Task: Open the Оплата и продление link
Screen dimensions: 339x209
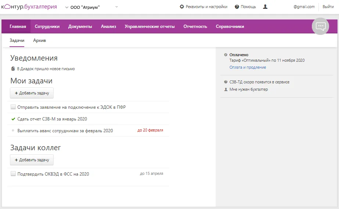Action: tap(248, 67)
